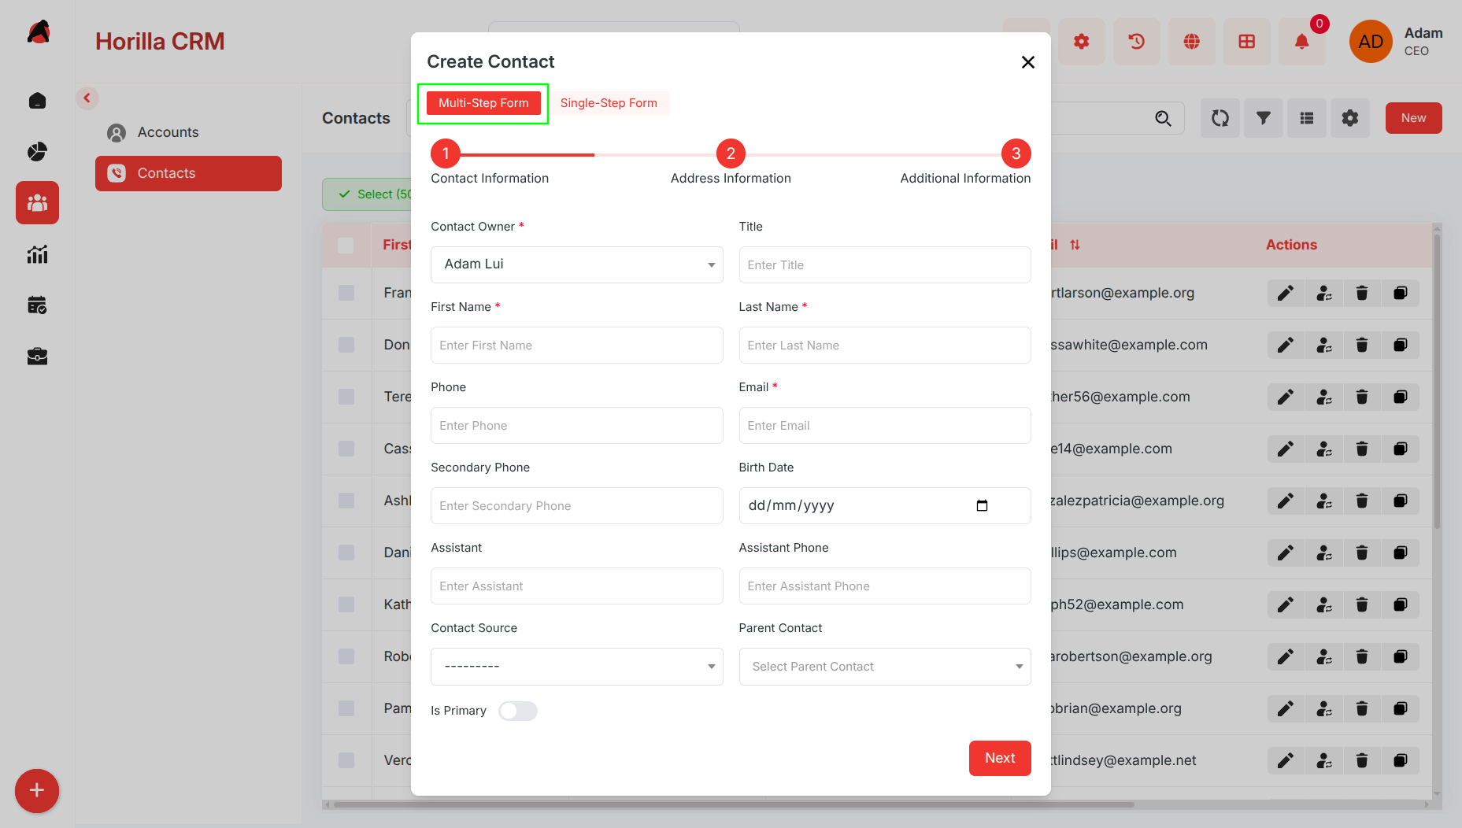Check the select-all header checkbox
The width and height of the screenshot is (1462, 828).
pyautogui.click(x=346, y=246)
